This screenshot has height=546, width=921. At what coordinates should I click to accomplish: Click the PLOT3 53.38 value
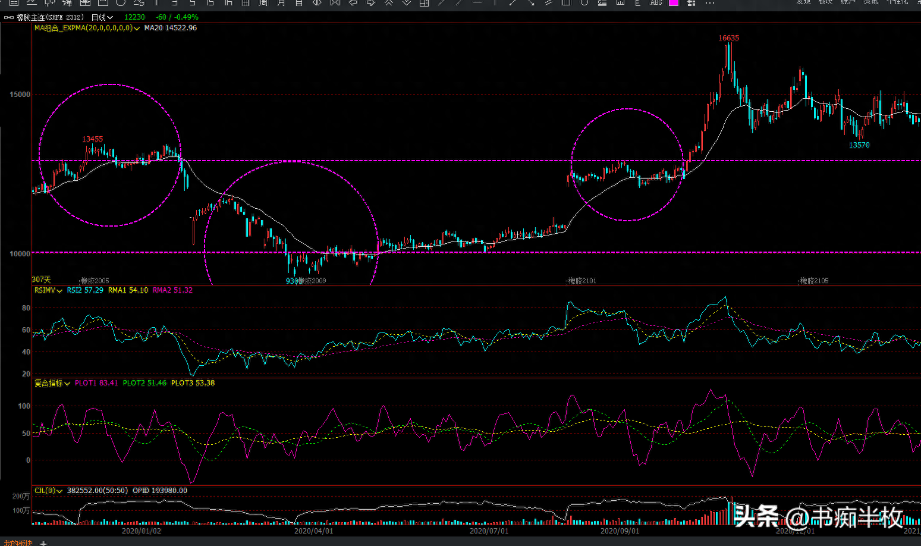(x=193, y=383)
